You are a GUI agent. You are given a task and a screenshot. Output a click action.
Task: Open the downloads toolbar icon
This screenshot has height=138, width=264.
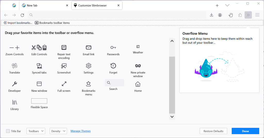point(211,15)
